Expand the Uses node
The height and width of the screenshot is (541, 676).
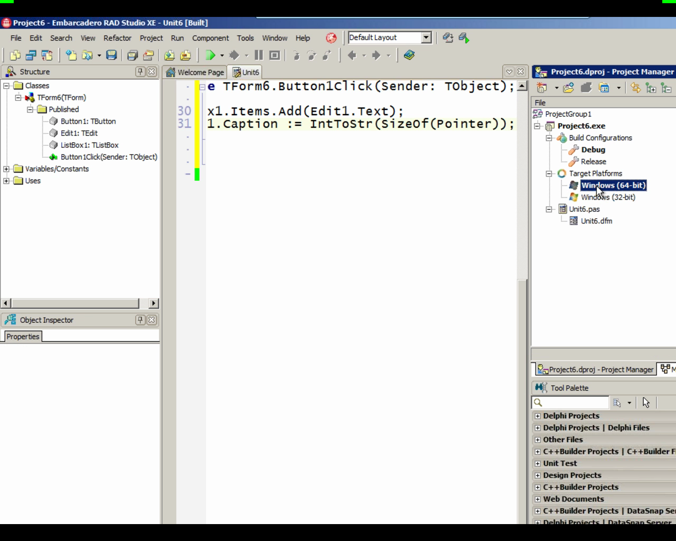6,181
